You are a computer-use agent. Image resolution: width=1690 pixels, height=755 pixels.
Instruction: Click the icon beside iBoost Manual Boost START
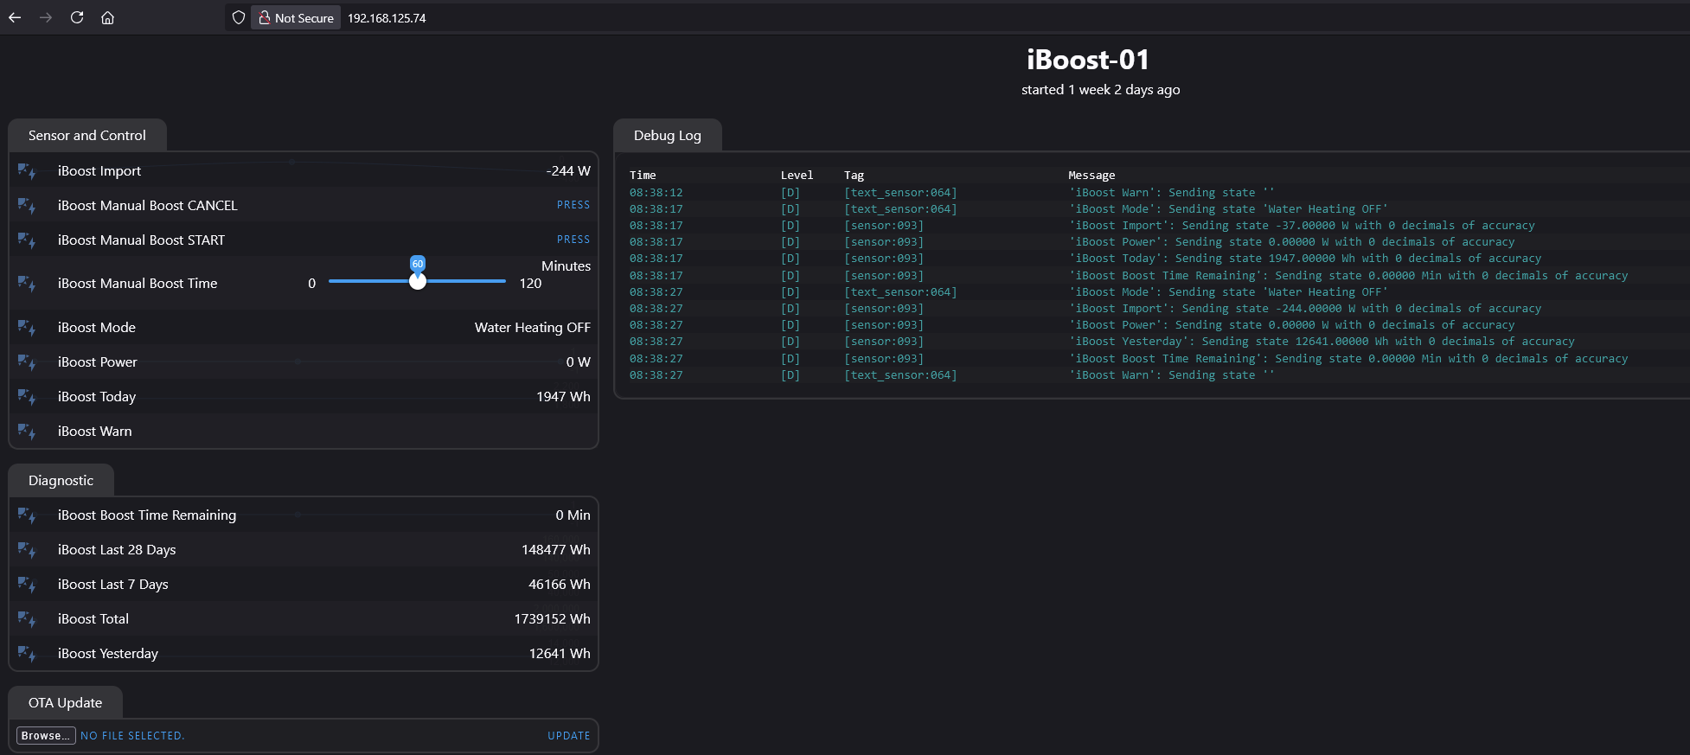point(27,240)
